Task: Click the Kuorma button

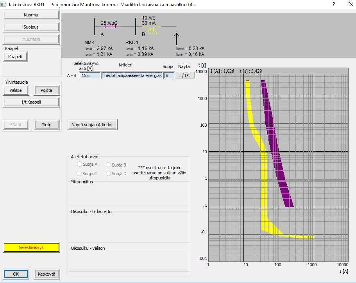Action: pos(31,15)
